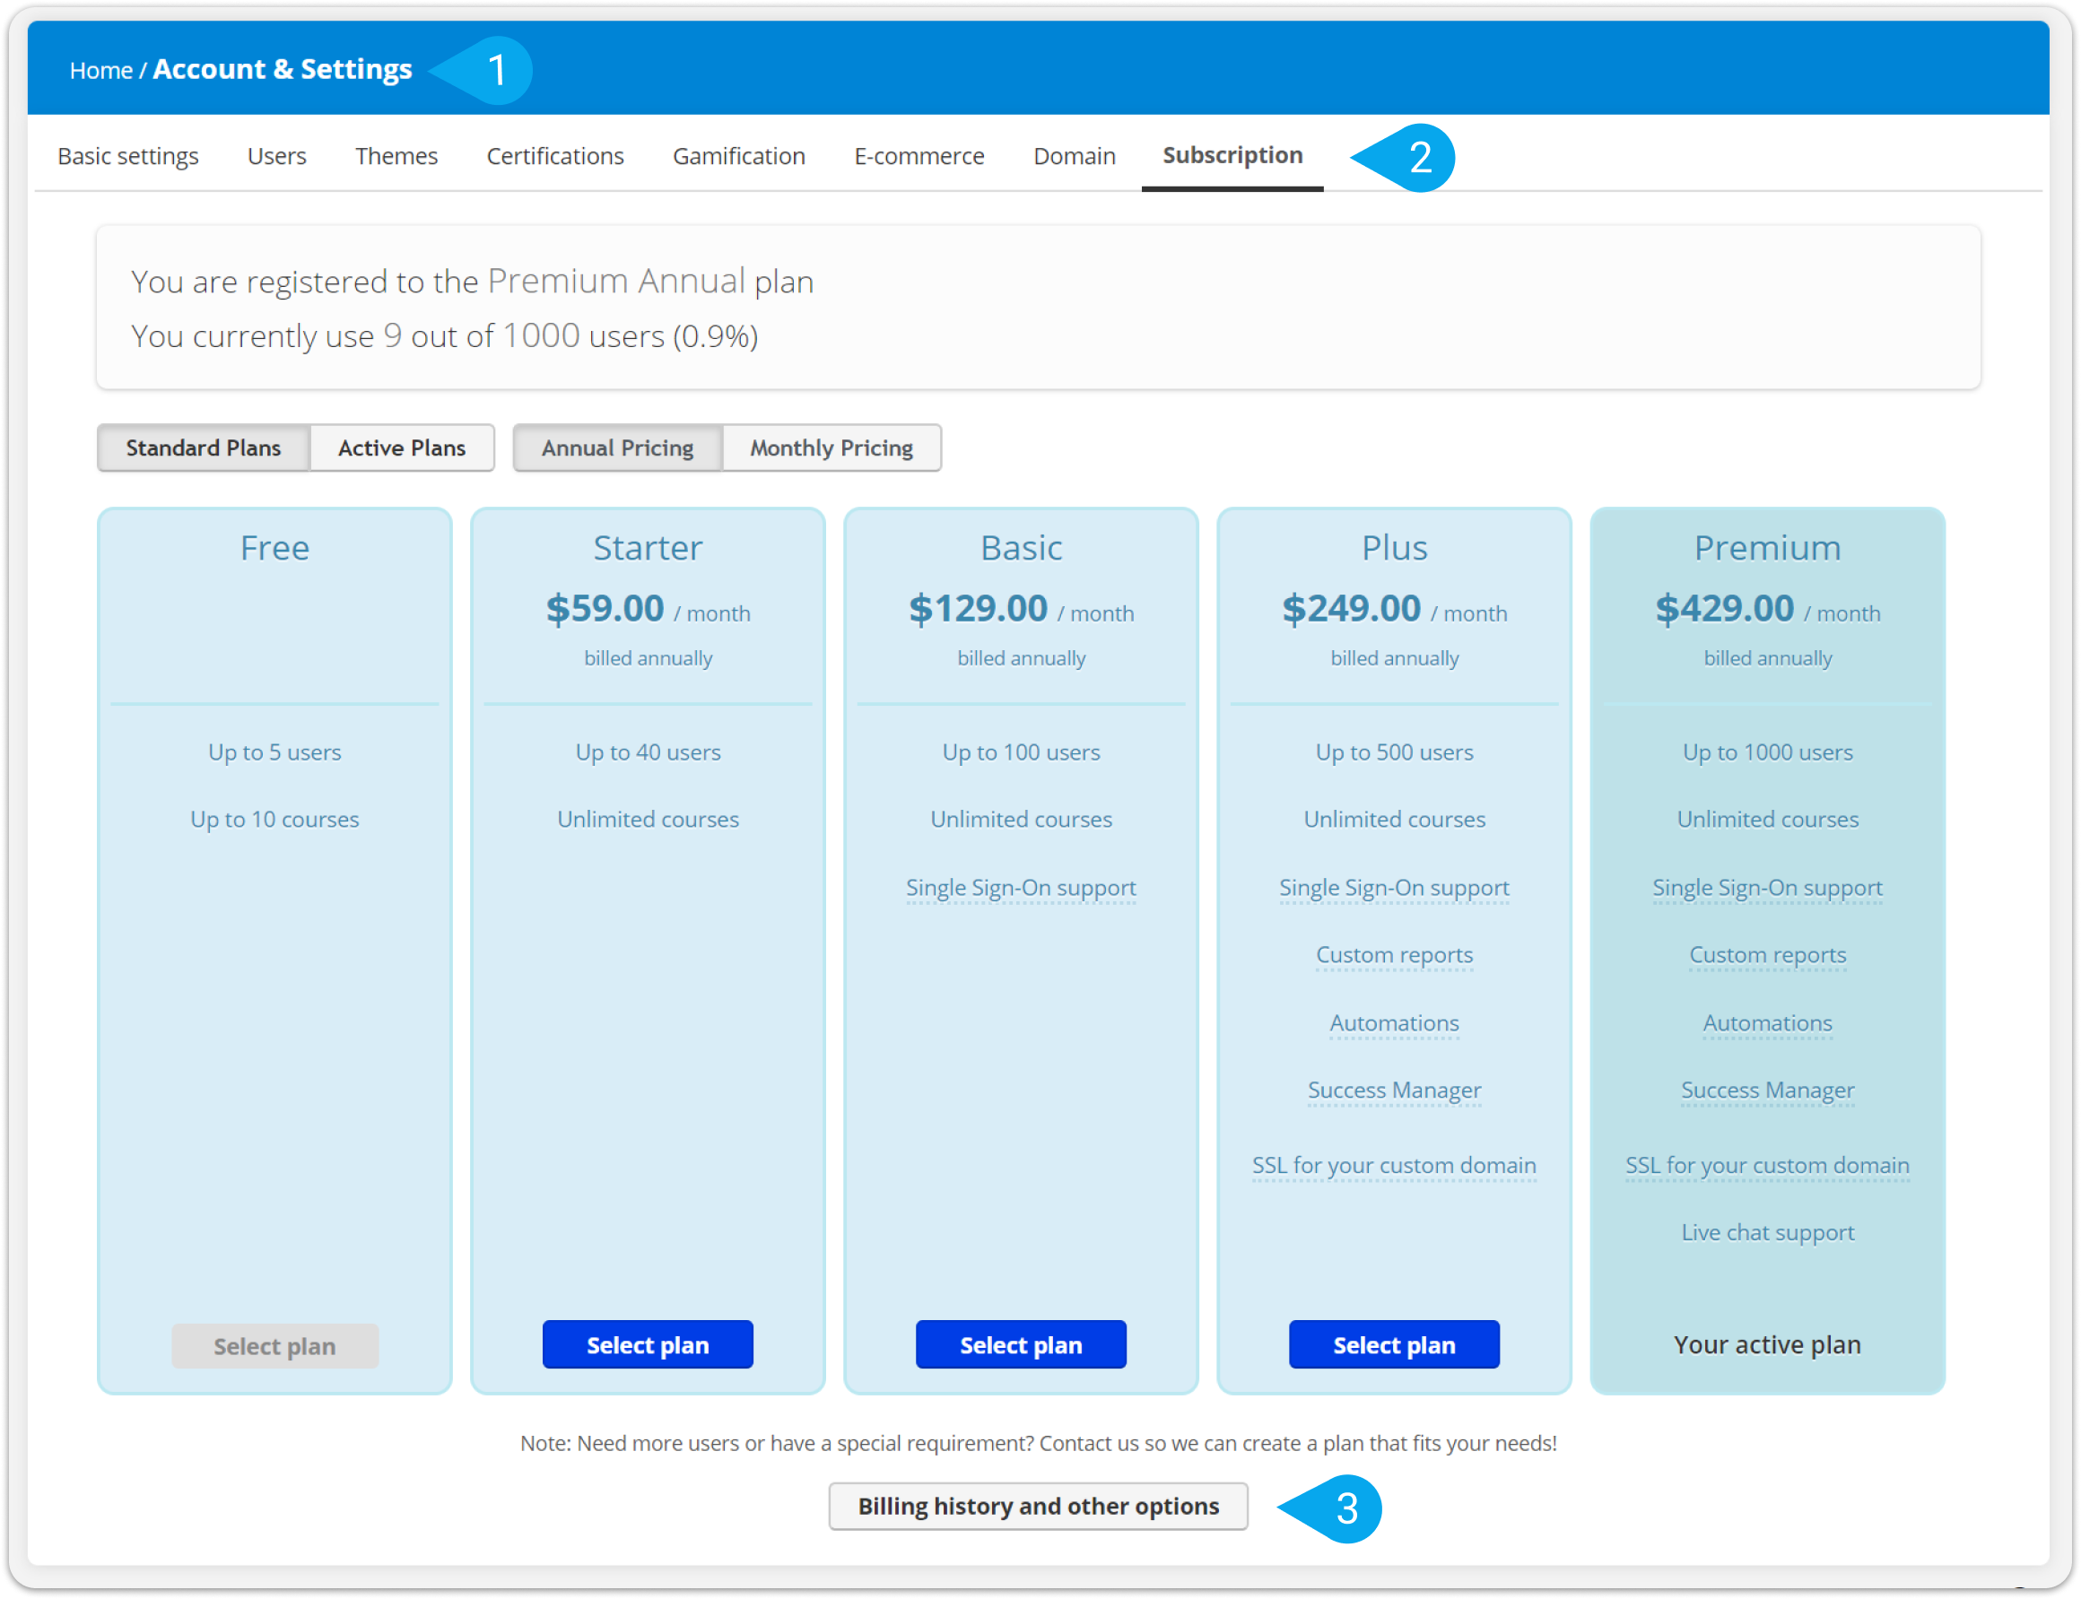This screenshot has width=2081, height=1599.
Task: Click 'Unlimited courses' in Basic plan
Action: [1022, 820]
